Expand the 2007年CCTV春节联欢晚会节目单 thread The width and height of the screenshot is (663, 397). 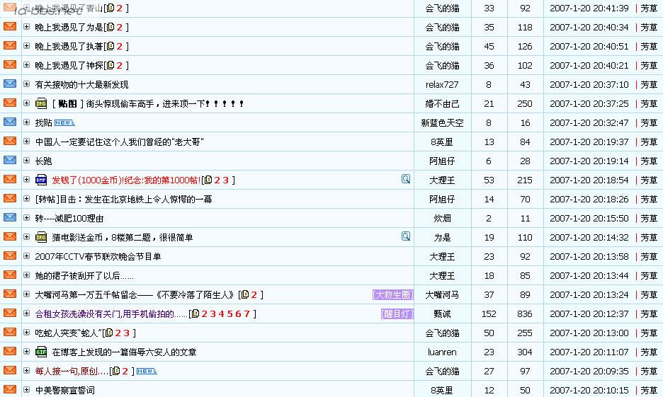click(x=27, y=256)
